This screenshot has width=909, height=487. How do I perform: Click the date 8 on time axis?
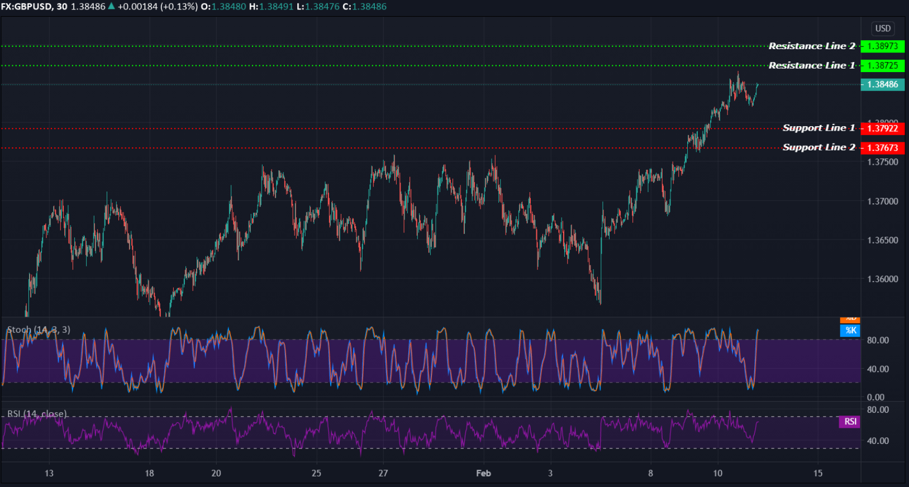click(x=650, y=473)
